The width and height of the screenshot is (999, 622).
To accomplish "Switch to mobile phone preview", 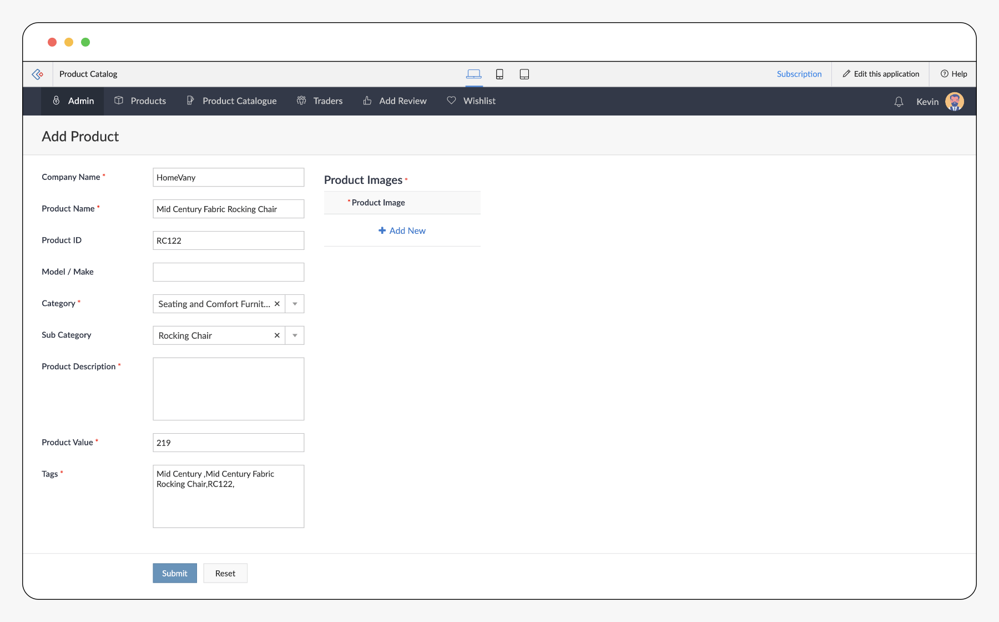I will click(x=500, y=74).
